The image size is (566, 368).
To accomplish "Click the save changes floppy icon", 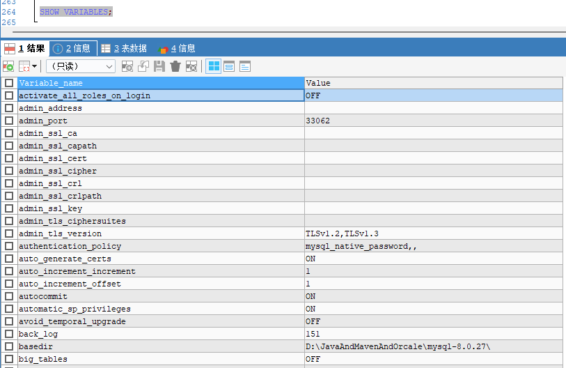I will (159, 66).
